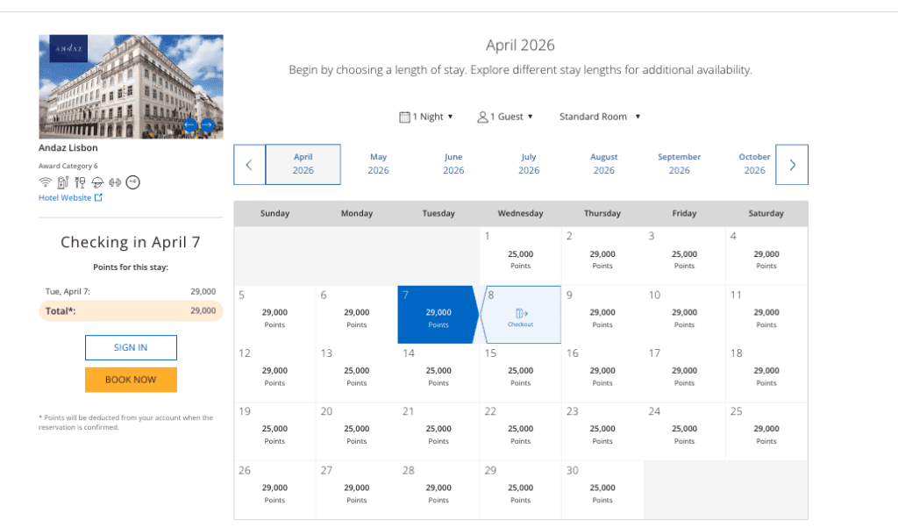Image resolution: width=898 pixels, height=527 pixels.
Task: Click the room service amenity icon
Action: (97, 182)
